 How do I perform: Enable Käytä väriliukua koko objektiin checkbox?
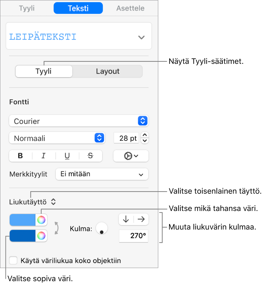(x=13, y=260)
